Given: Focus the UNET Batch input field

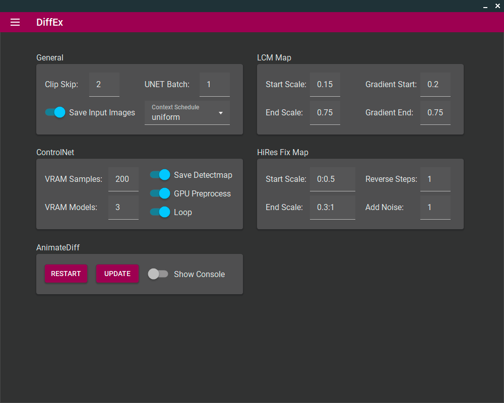Looking at the screenshot, I should coord(214,85).
